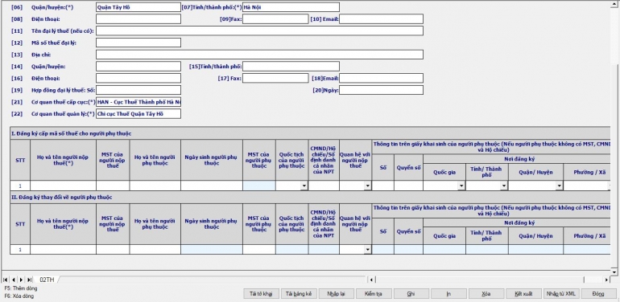
Task: Click the Tải tờ khai button
Action: point(262,294)
